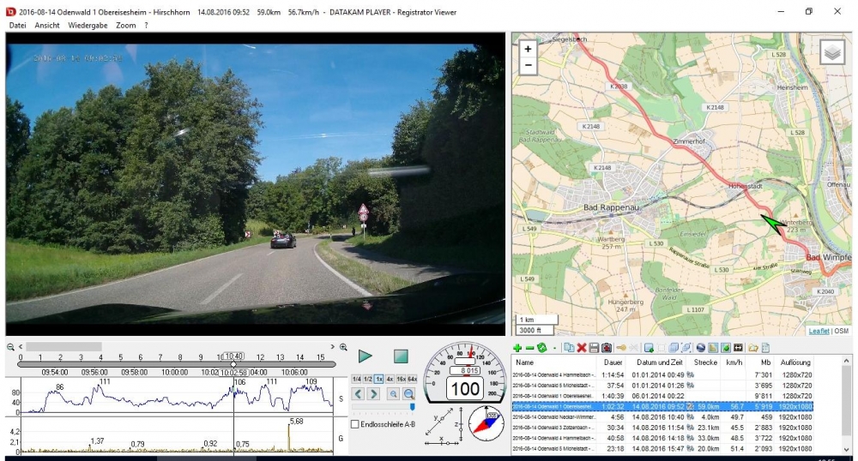Click the green plus add file icon
858x461 pixels.
(x=517, y=348)
